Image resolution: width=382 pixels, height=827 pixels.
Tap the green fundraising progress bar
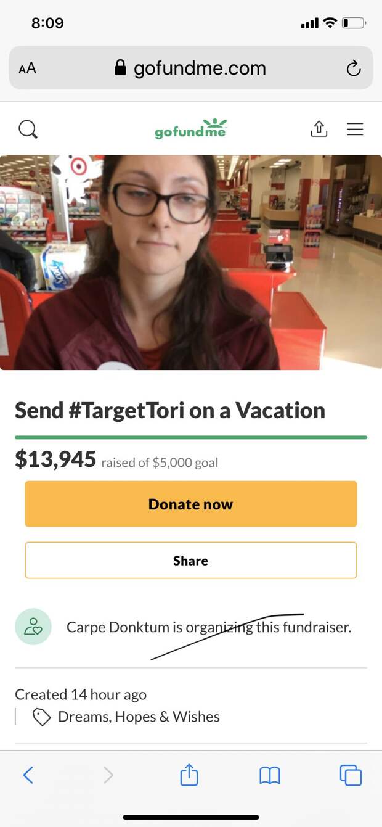coord(191,437)
